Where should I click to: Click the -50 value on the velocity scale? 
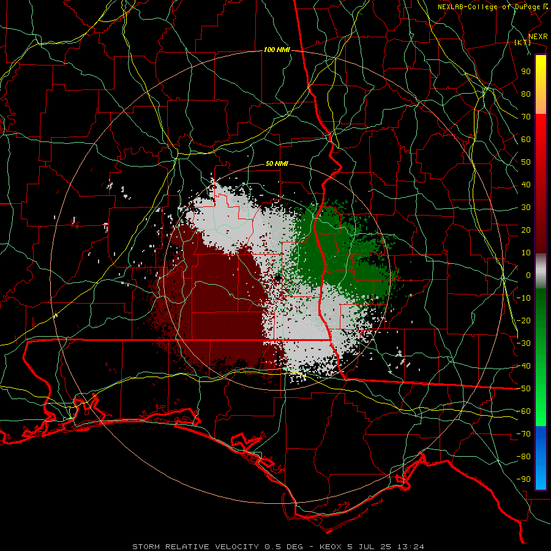(x=523, y=388)
